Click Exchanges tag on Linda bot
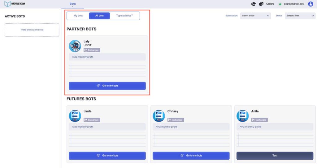This screenshot has height=168, width=317. pyautogui.click(x=92, y=120)
